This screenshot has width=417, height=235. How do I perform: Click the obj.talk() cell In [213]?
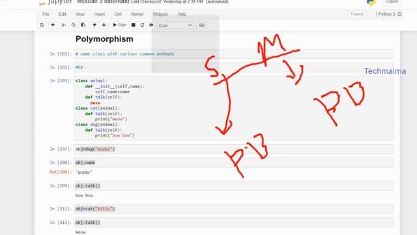[x=233, y=223]
